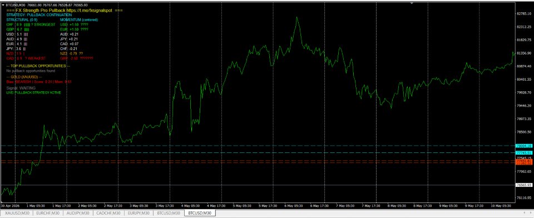This screenshot has width=534, height=218.
Task: Select the 'USD: 5.1' structural row
Action: tap(17, 34)
